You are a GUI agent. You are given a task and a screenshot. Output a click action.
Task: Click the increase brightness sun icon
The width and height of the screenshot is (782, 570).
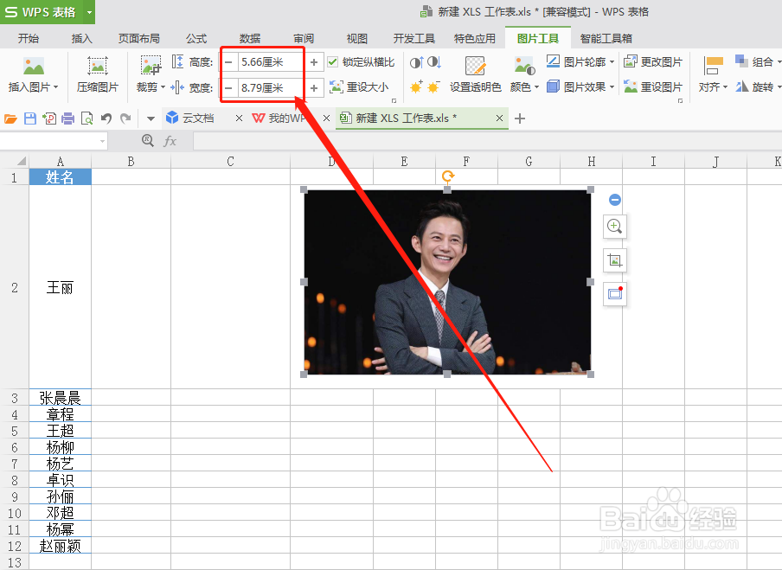pos(417,87)
